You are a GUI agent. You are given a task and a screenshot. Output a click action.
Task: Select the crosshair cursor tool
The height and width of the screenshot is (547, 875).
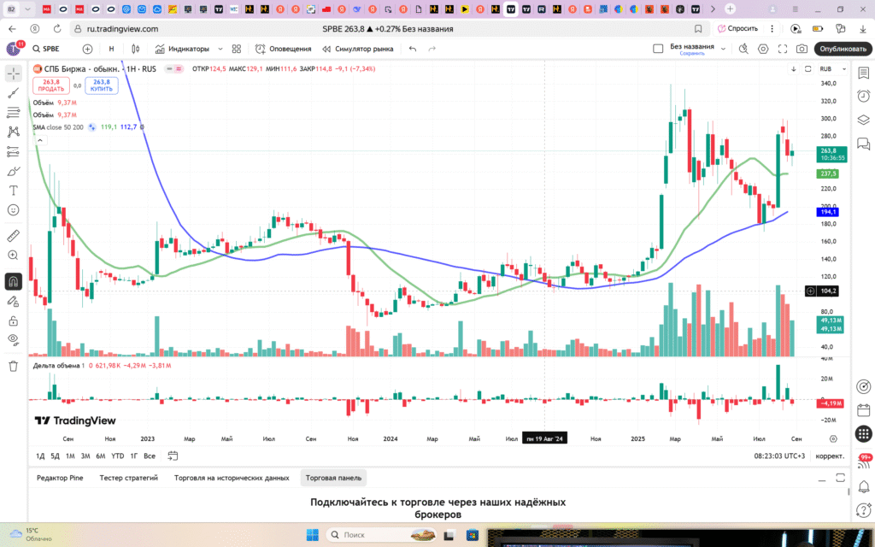[x=14, y=74]
